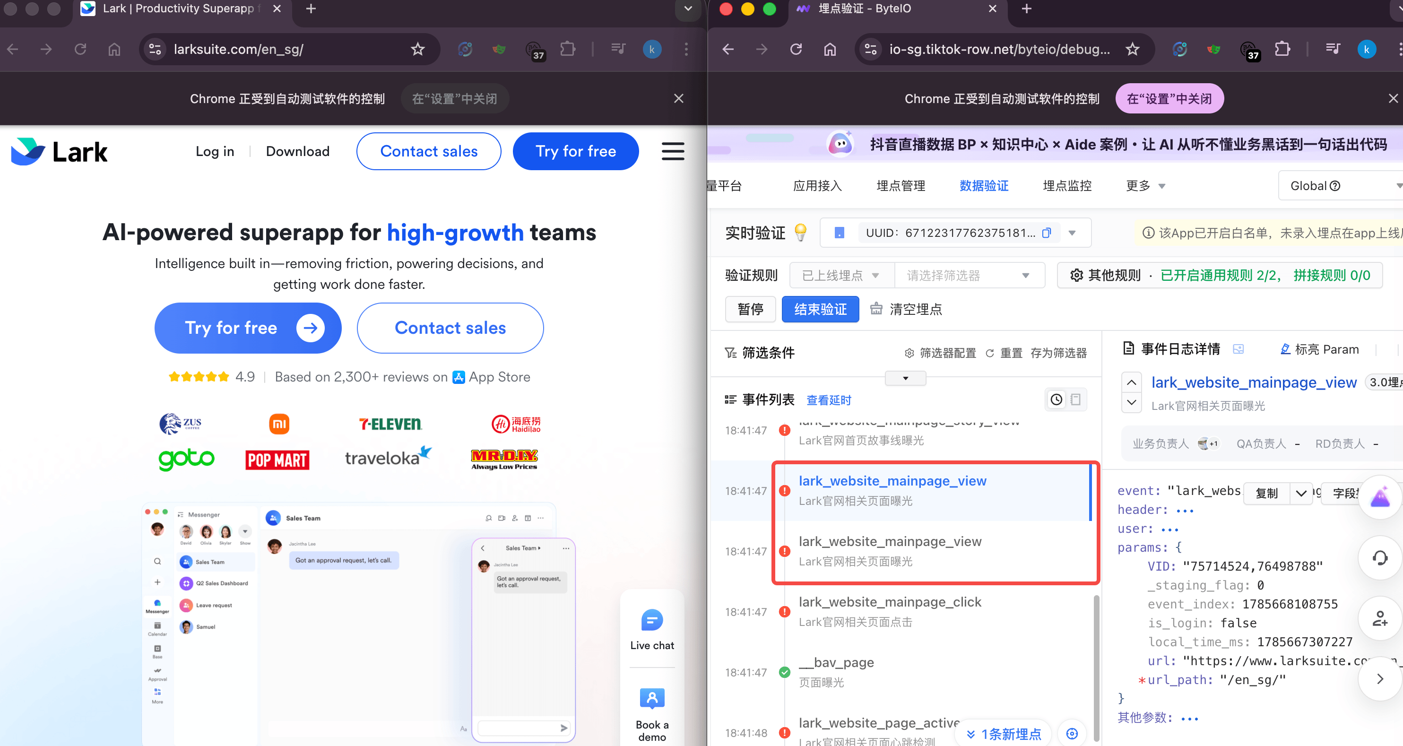Bookmark the larksuite.com page with the star
This screenshot has width=1403, height=746.
(418, 49)
